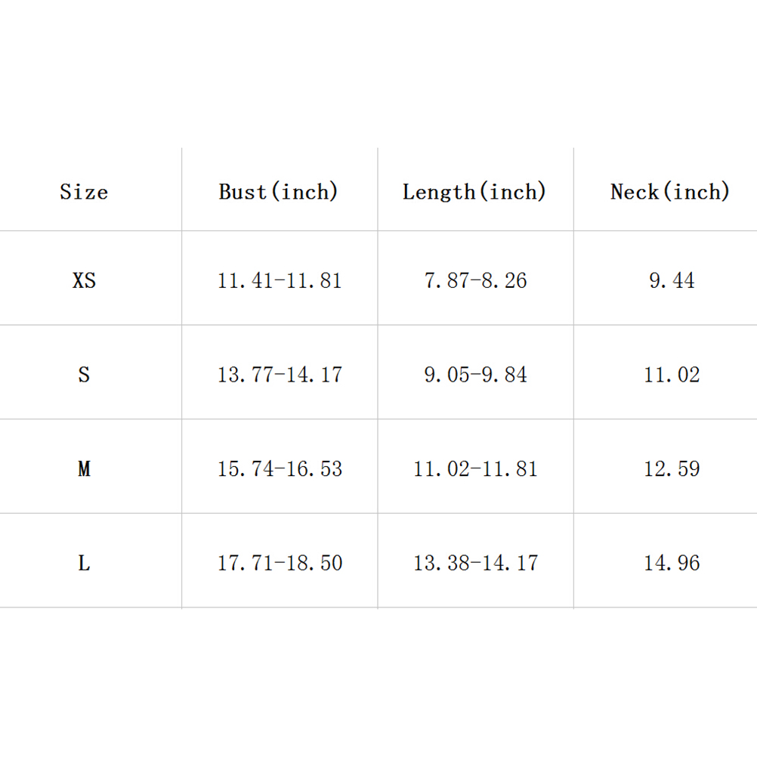Click the length value 11.02-11.81
The width and height of the screenshot is (757, 757).
tap(475, 469)
